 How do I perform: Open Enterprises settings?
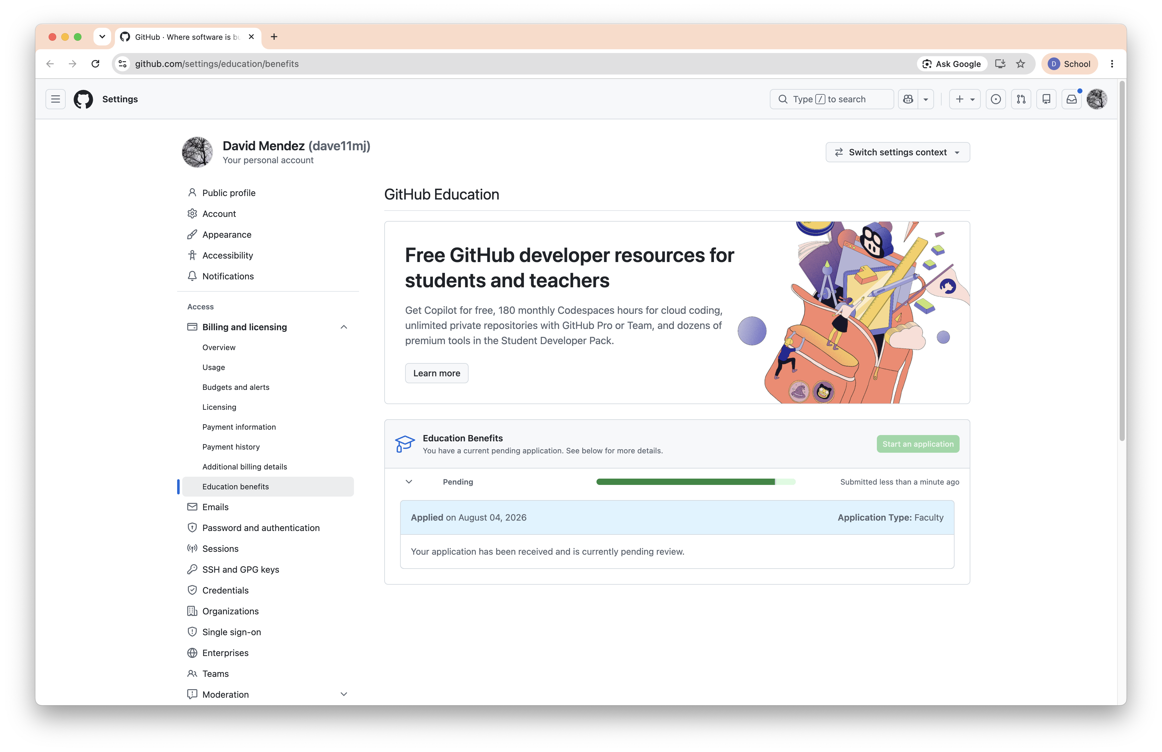268,653
